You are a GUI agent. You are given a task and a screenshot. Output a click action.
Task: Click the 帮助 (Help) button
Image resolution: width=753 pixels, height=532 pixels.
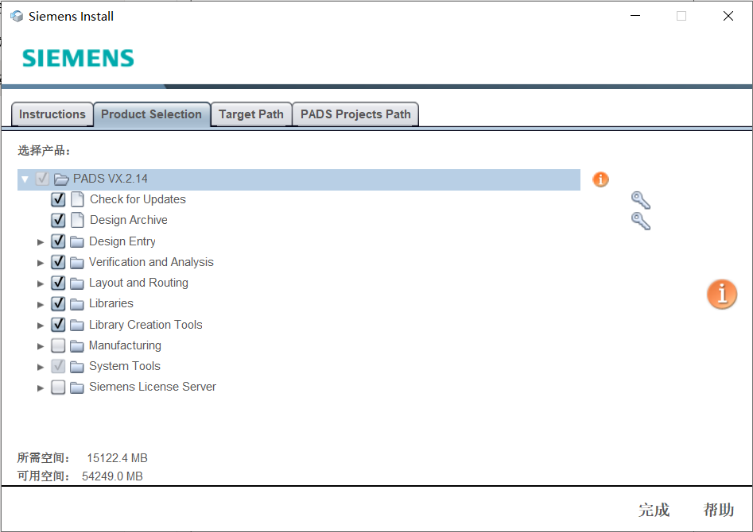tap(719, 510)
